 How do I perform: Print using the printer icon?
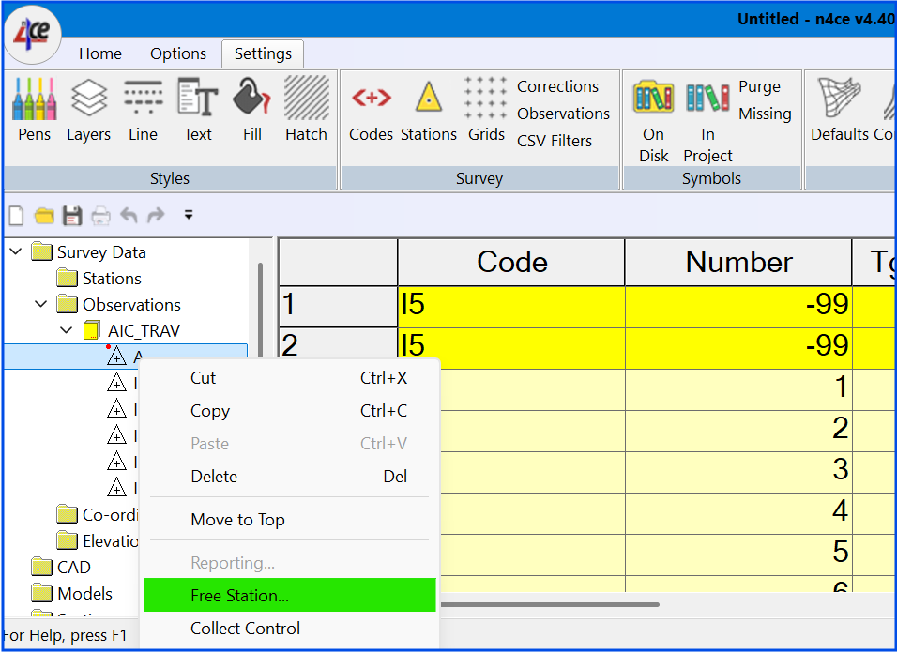pyautogui.click(x=100, y=216)
